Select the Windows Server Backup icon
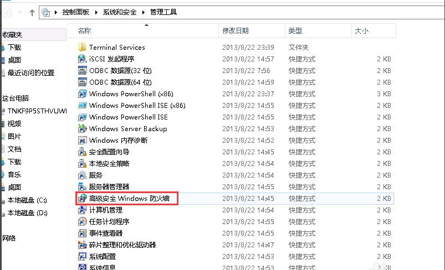This screenshot has height=270, width=445. tap(82, 129)
